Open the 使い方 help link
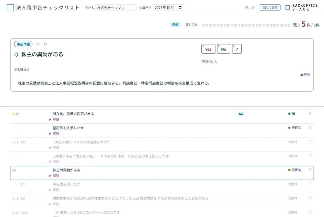Viewport: 324px width, 217px height. pyautogui.click(x=250, y=8)
